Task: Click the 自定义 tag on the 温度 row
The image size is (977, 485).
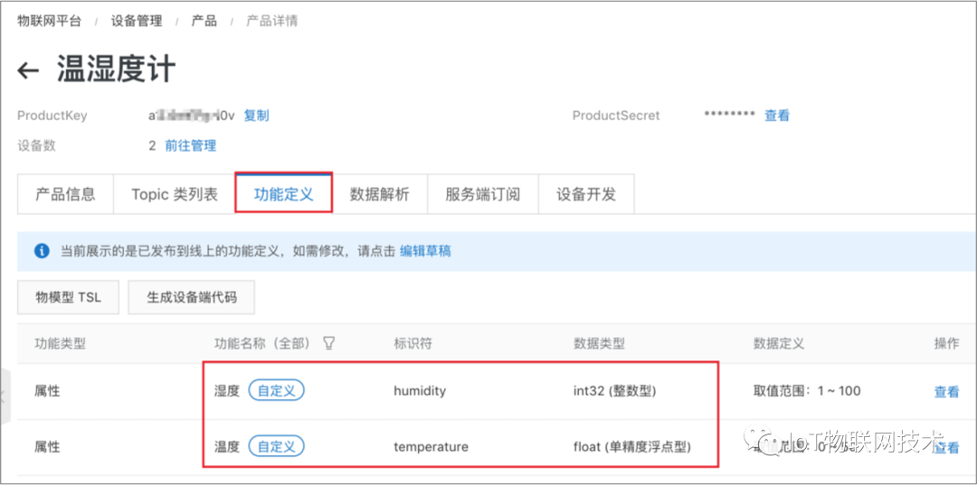Action: tap(276, 446)
